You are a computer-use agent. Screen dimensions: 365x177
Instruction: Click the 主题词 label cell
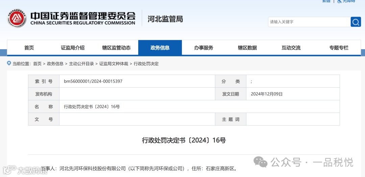[231, 119]
